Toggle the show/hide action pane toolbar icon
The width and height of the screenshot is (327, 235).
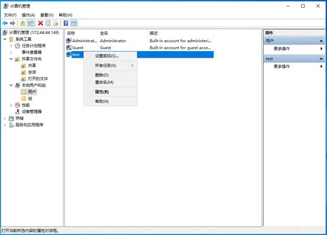pyautogui.click(x=74, y=24)
